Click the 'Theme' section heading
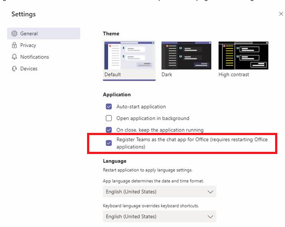The width and height of the screenshot is (285, 227). [x=111, y=34]
